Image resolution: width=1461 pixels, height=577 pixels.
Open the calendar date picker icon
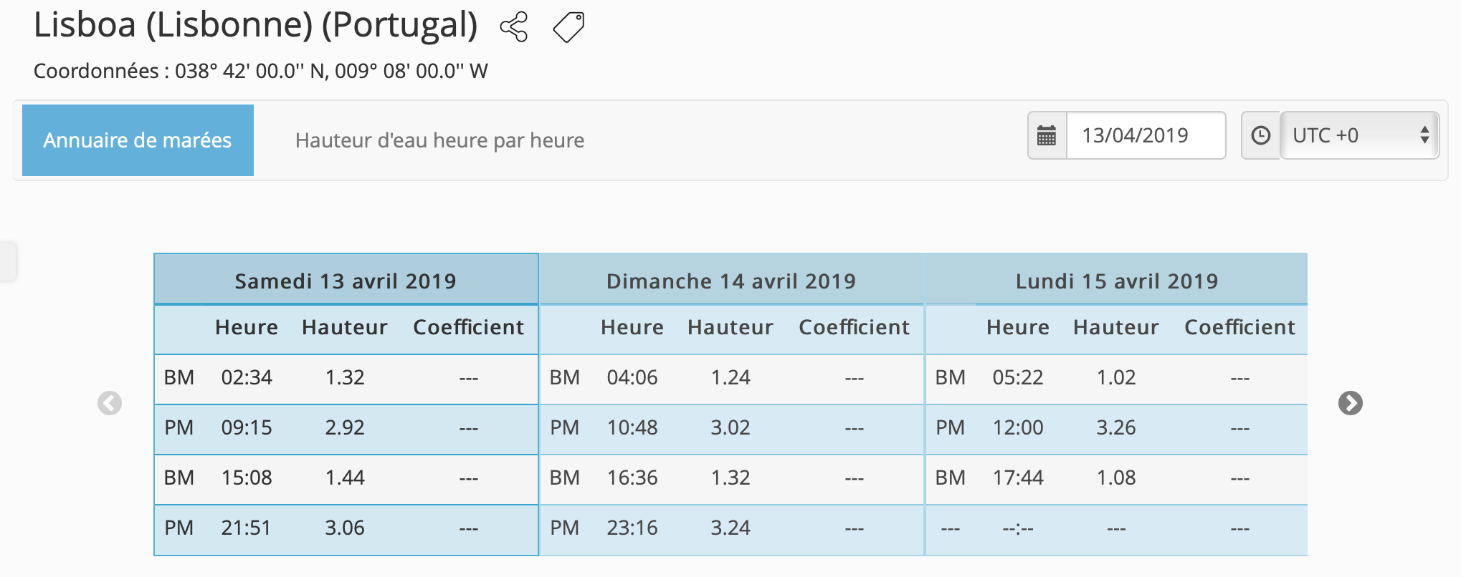click(x=1047, y=135)
